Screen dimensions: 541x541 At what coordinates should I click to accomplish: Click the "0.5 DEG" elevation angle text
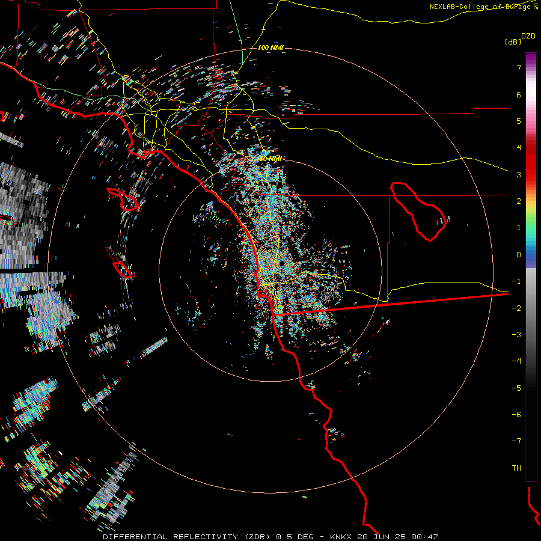pos(295,537)
